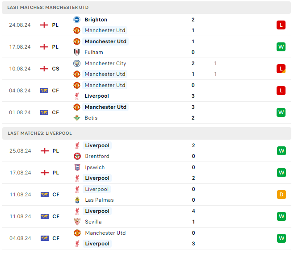Viewport: 294px width, 253px height.
Task: Click the Fulham club crest icon
Action: click(77, 52)
